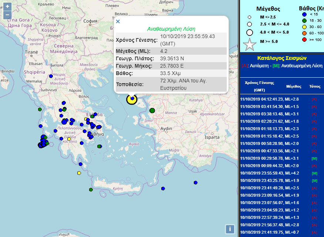
Task: Select the green earthquake marker near Izmir
Action: (x=152, y=110)
